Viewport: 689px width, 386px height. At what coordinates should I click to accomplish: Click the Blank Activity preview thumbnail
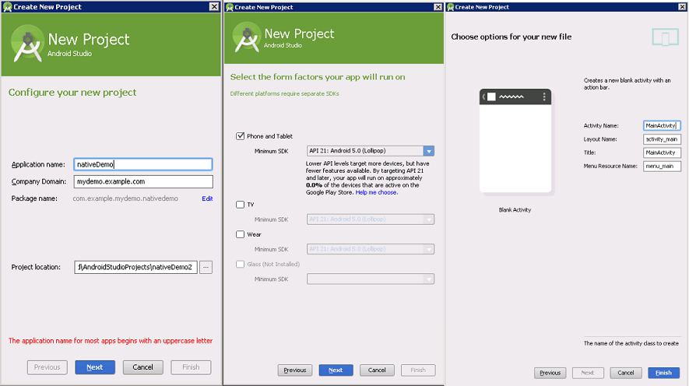tap(515, 141)
